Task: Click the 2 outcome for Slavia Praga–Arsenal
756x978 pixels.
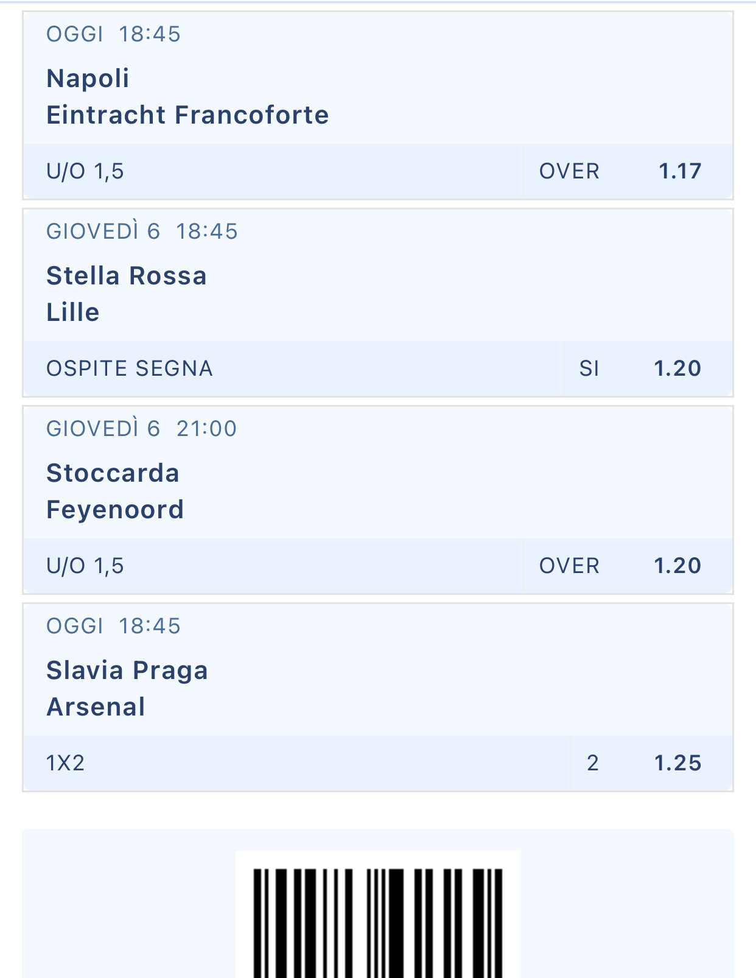Action: pyautogui.click(x=593, y=763)
